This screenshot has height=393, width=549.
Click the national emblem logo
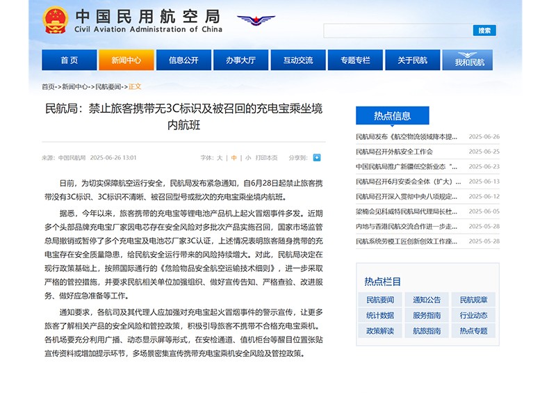pos(56,20)
